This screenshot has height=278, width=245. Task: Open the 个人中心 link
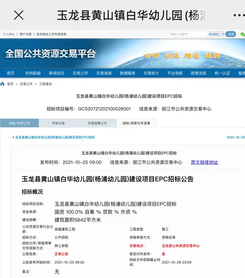9,34
